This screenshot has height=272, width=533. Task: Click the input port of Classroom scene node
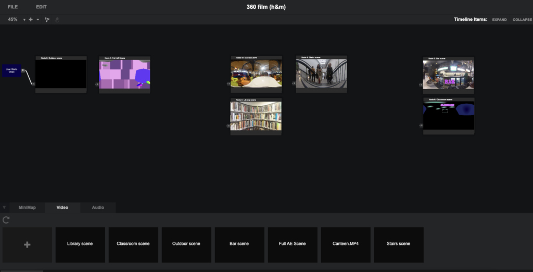tap(421, 125)
